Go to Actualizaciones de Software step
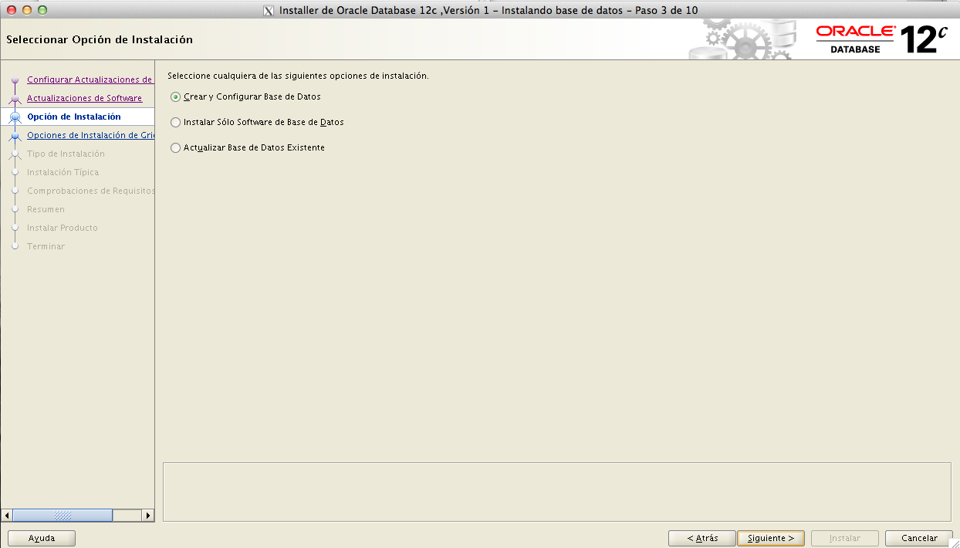 point(84,98)
